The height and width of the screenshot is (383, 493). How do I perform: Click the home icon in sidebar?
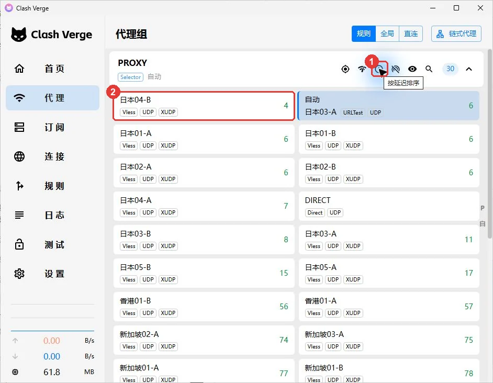click(19, 68)
